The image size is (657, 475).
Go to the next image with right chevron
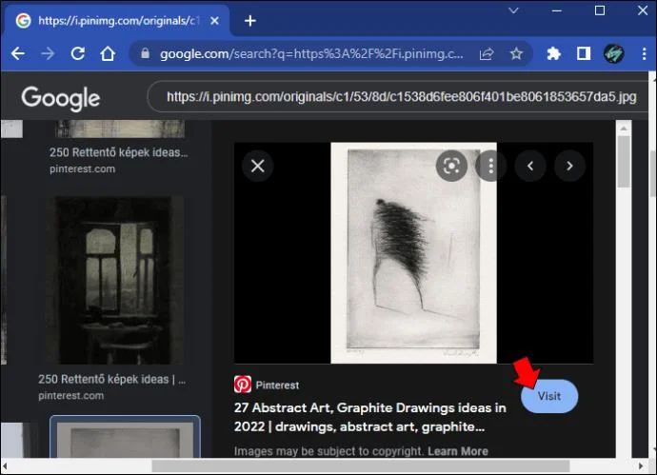point(569,167)
